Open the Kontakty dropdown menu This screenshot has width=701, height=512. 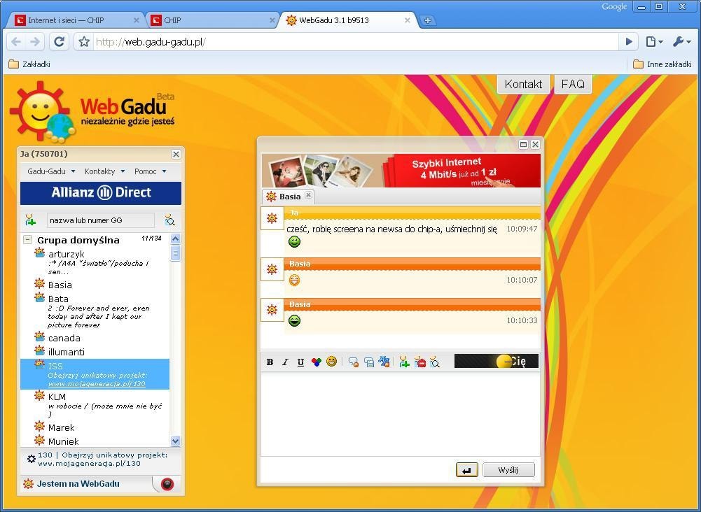(x=104, y=171)
